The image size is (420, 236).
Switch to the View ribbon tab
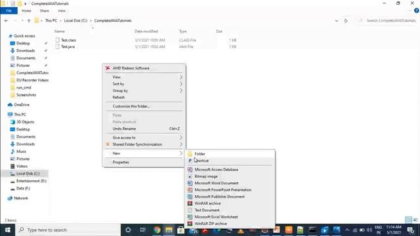[x=61, y=10]
